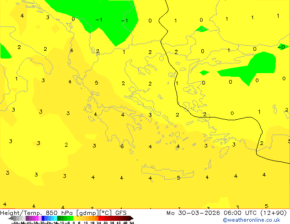Click the '06:00 UTC' time label

point(240,213)
